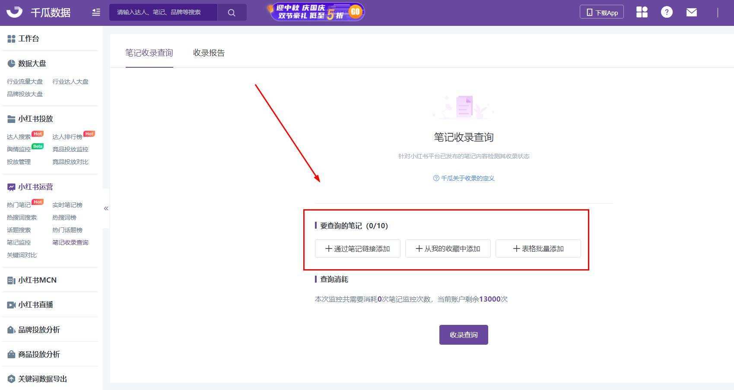Open the 关键词数据导出 icon

tap(11, 378)
